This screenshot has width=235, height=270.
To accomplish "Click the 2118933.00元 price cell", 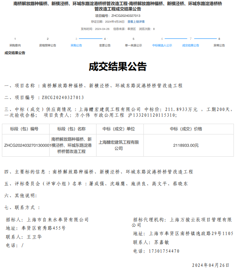I will click(x=186, y=146).
